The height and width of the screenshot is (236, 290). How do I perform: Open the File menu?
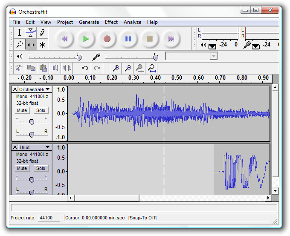point(16,22)
